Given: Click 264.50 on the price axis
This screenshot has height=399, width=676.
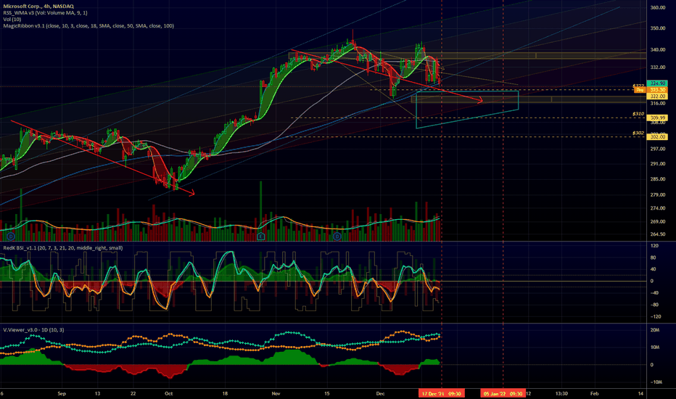Looking at the screenshot, I should pyautogui.click(x=658, y=234).
